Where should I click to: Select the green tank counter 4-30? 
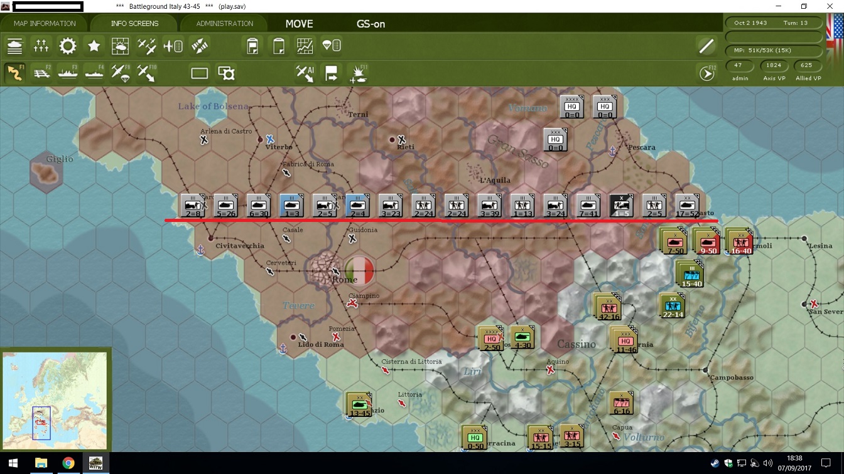click(x=522, y=337)
